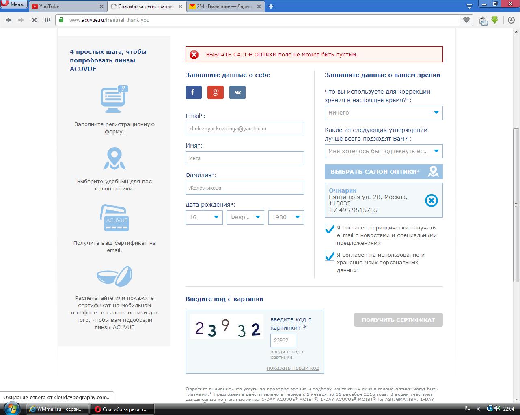Screen dimensions: 520x415
Task: Click the registration form monitor icon
Action: tap(114, 99)
